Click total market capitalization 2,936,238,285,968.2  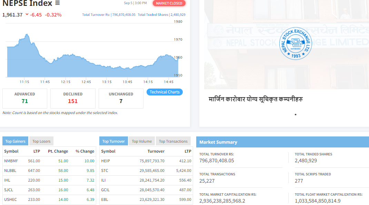pyautogui.click(x=222, y=201)
